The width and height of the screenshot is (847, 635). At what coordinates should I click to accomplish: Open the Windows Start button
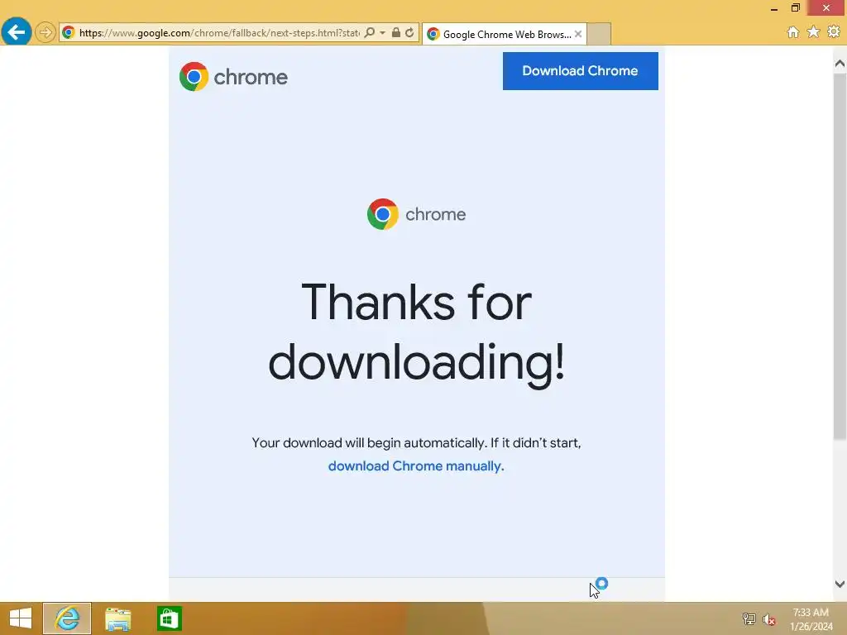coord(21,618)
